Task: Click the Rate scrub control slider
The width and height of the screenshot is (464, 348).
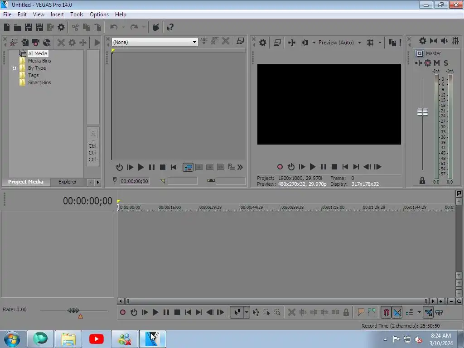Action: pyautogui.click(x=73, y=310)
